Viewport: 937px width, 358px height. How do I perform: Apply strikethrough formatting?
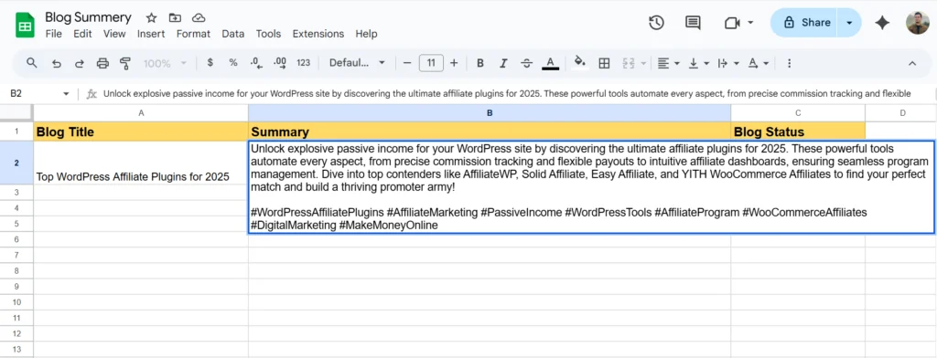click(x=526, y=63)
